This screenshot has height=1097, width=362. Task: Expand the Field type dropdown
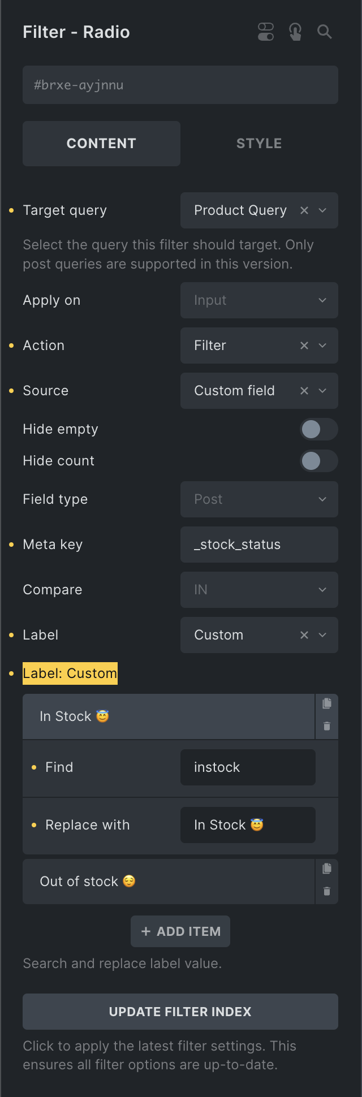point(259,499)
